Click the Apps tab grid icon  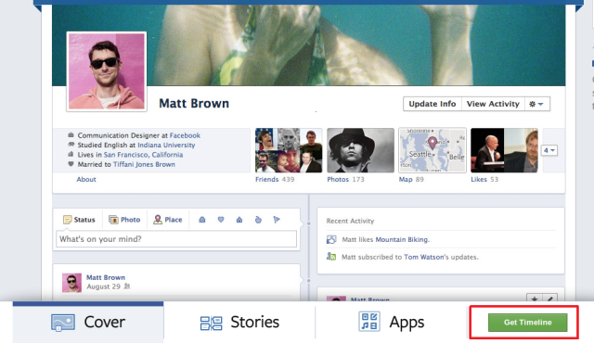369,322
